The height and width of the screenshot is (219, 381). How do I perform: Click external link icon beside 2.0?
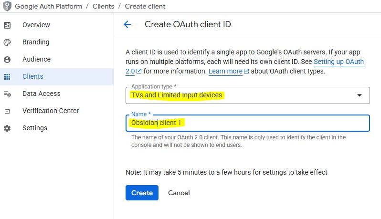coord(139,71)
